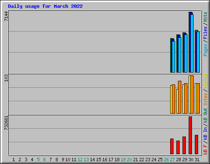Click day 31 on the x-axis
210x164 pixels.
point(197,159)
